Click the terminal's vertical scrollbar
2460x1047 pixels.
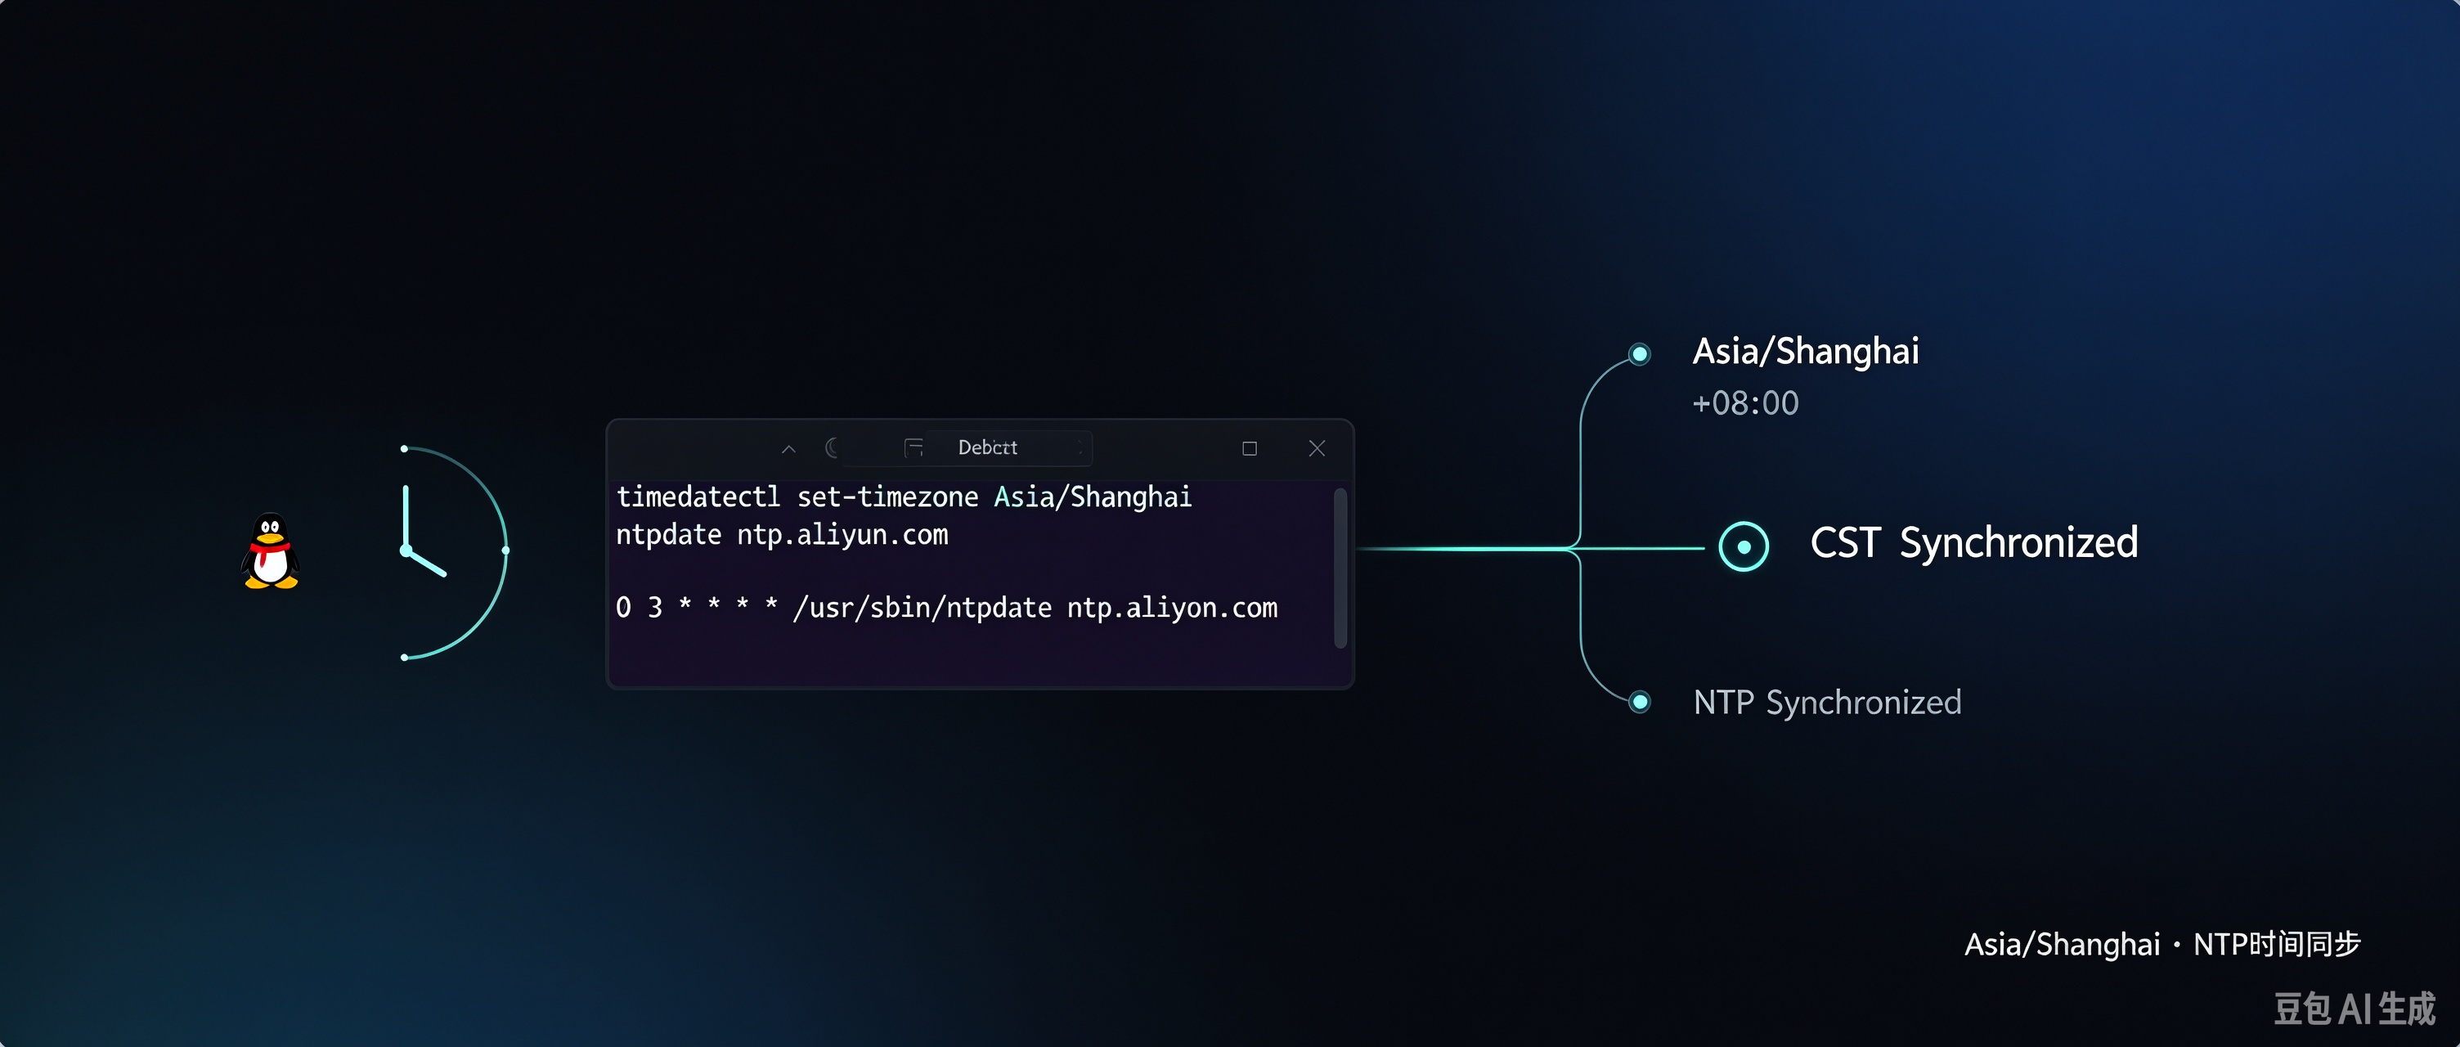pyautogui.click(x=1340, y=568)
